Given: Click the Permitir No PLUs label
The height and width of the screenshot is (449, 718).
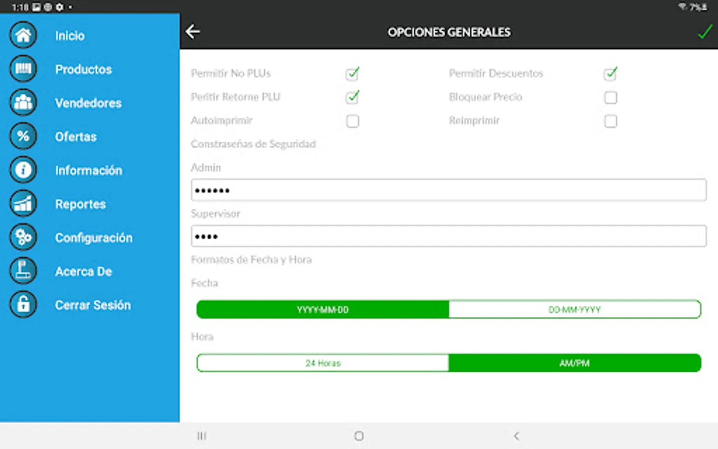Looking at the screenshot, I should pyautogui.click(x=231, y=73).
